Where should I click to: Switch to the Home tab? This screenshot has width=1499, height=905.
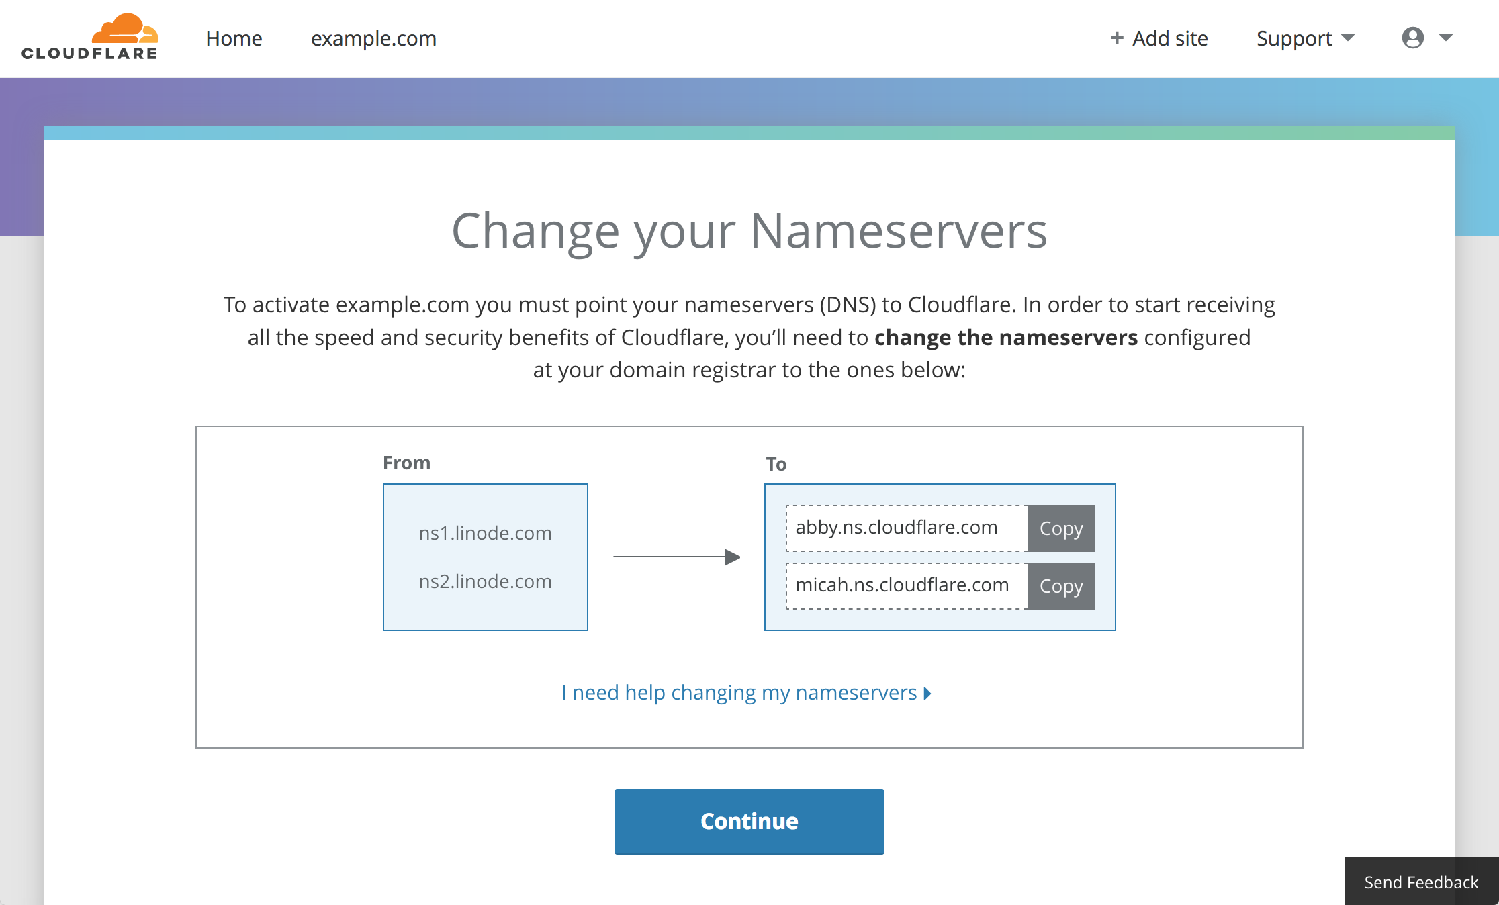pyautogui.click(x=234, y=38)
